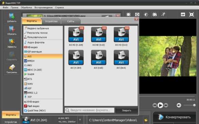Select the Обрезать (Trim) tool icon
Screen dimensions: 199x124
coord(12,30)
